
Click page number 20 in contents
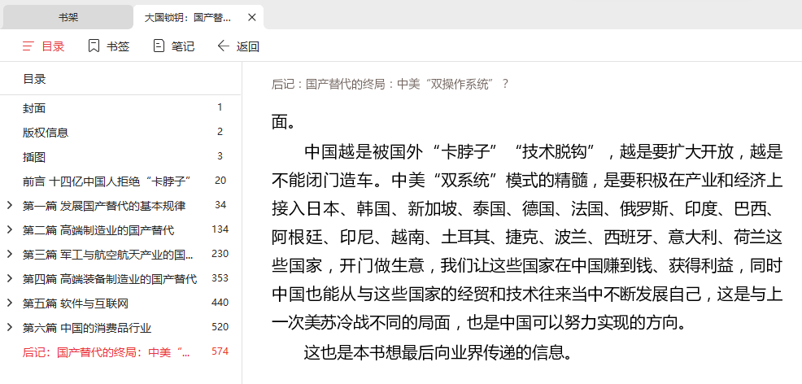point(220,180)
